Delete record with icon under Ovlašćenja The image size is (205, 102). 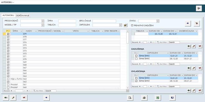(200, 90)
